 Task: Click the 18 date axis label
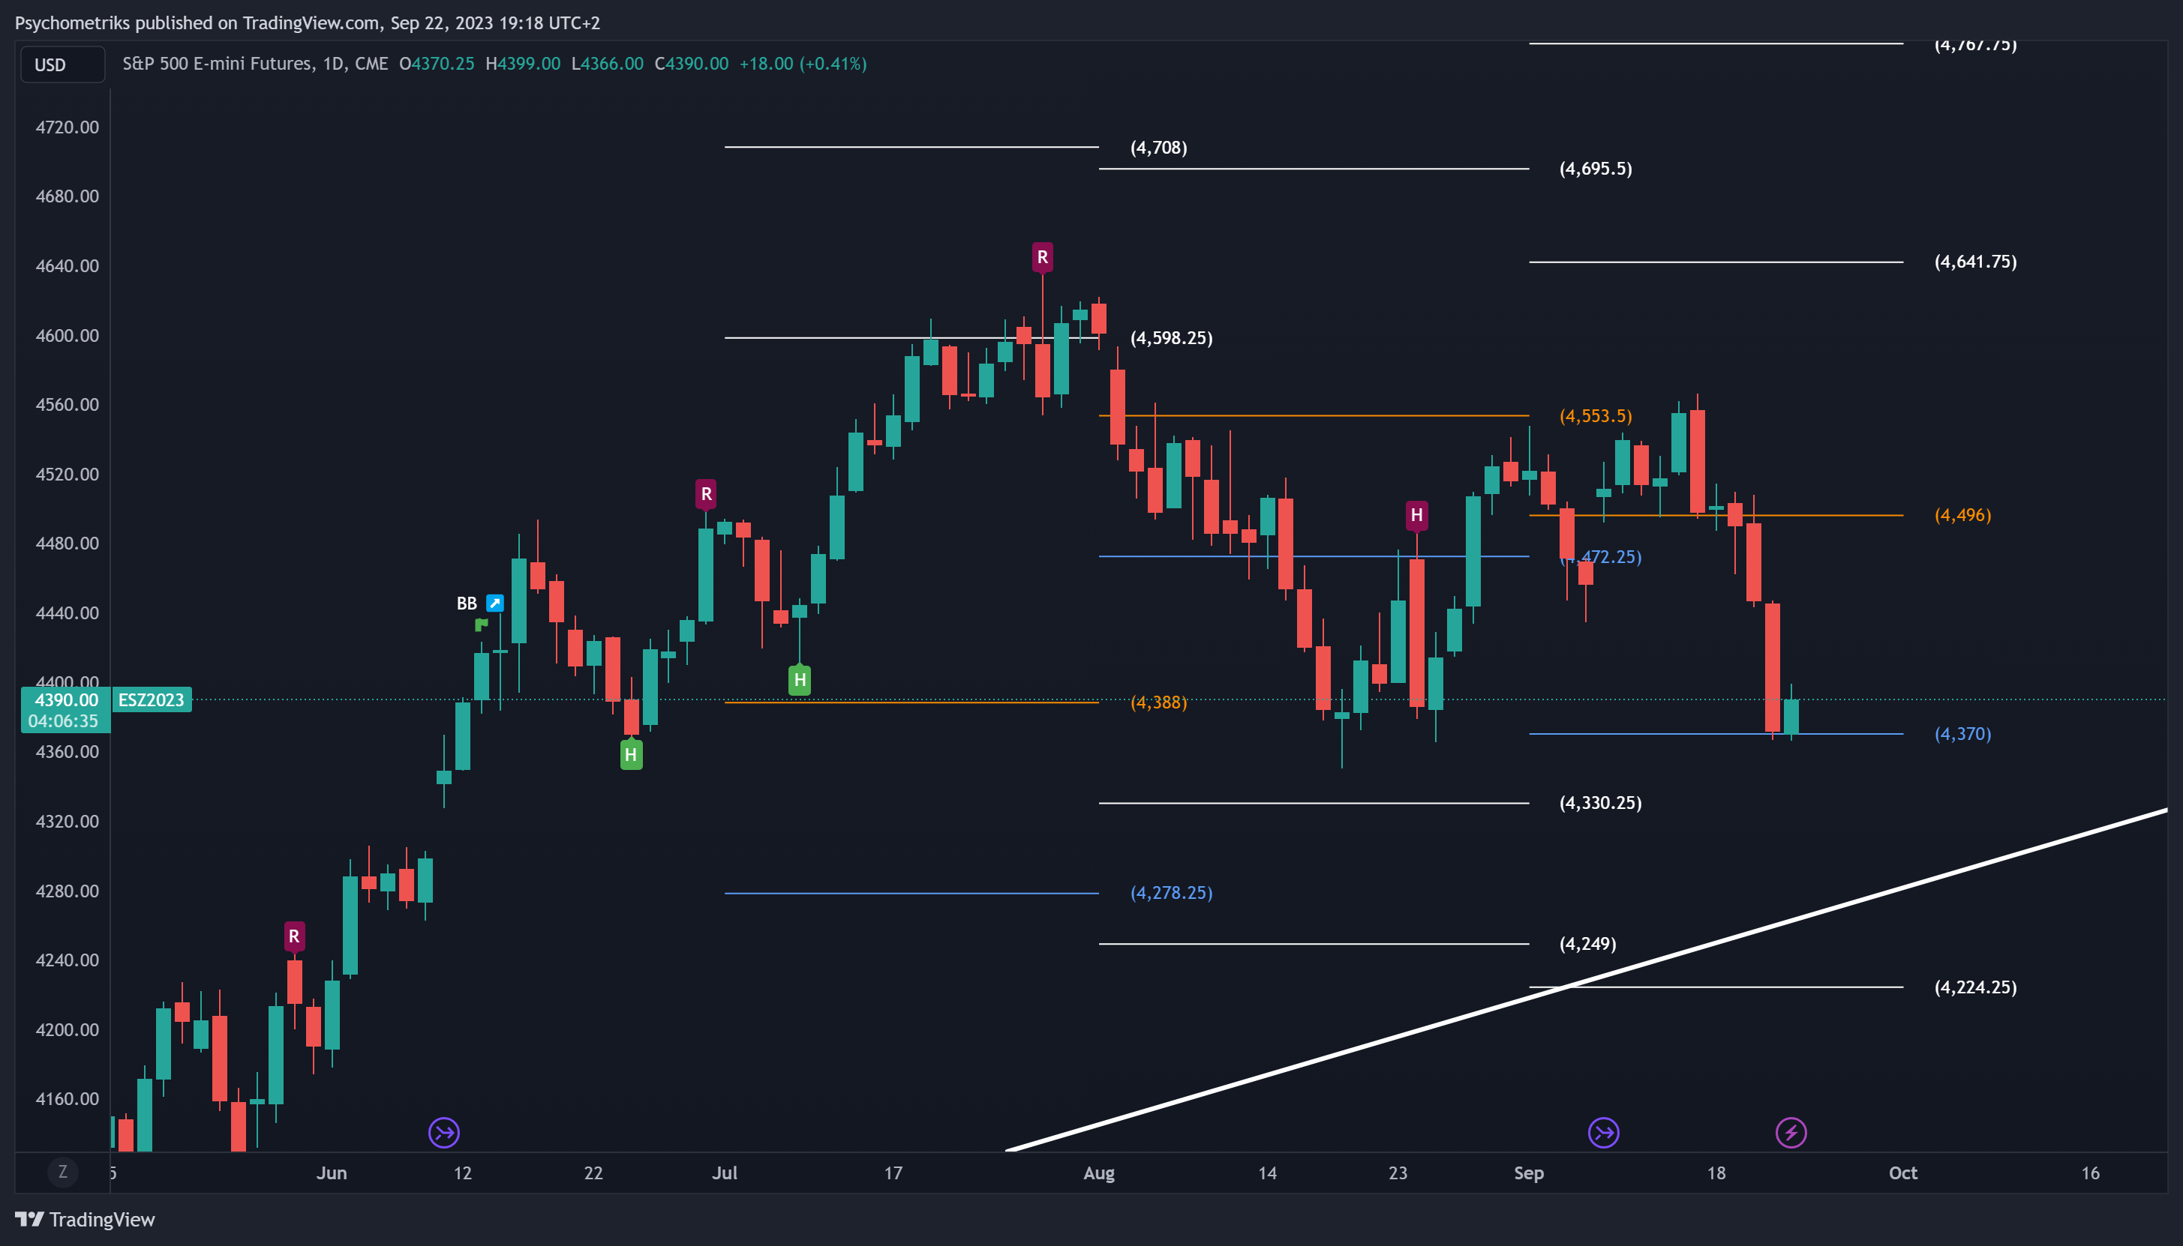pos(1716,1173)
